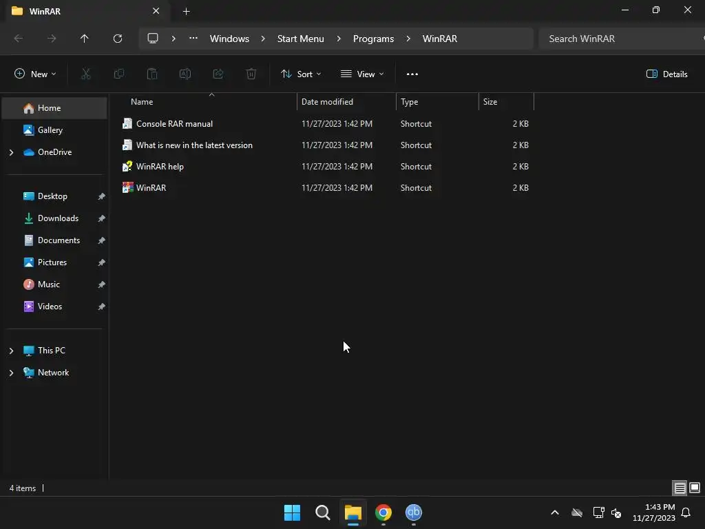Screen dimensions: 705x529
Task: Click the Forward navigation arrow
Action: pos(52,39)
